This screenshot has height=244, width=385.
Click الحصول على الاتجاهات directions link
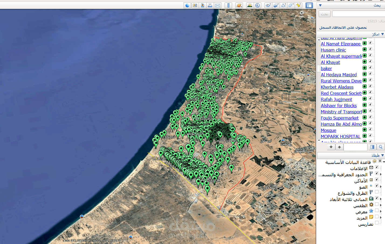pyautogui.click(x=350, y=27)
